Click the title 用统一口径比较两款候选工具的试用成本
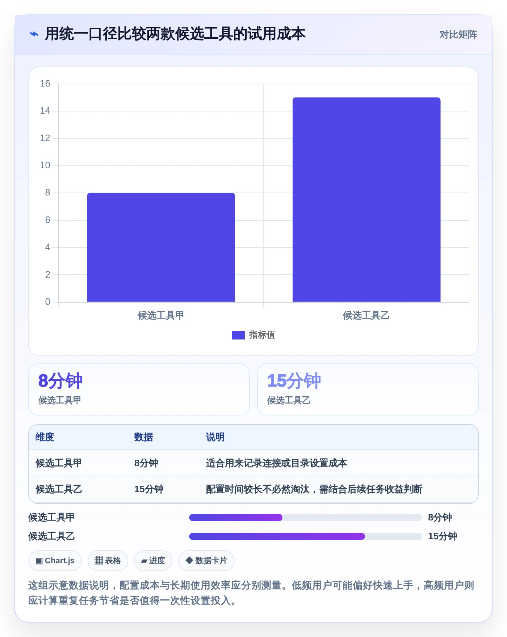Screen dimensions: 507x637 tap(175, 34)
